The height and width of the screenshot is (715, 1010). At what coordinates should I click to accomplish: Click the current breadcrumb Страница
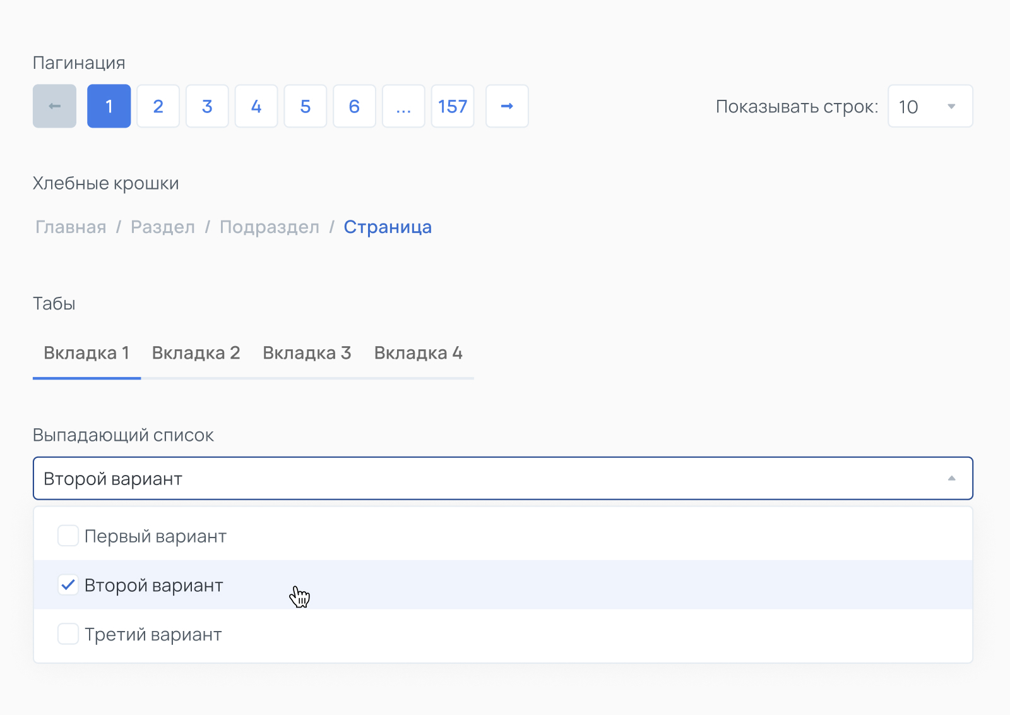tap(388, 227)
